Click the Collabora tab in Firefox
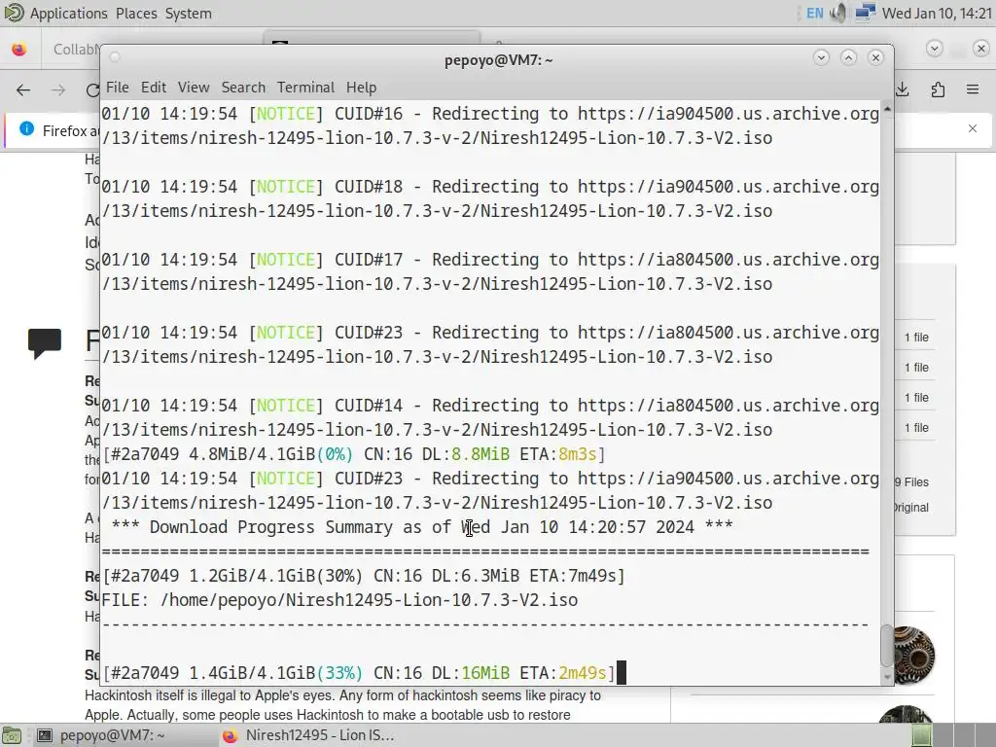The image size is (996, 747). click(x=76, y=49)
